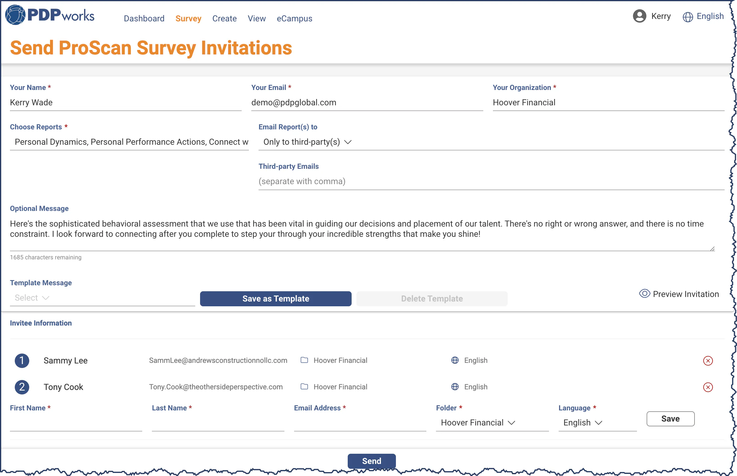
Task: Click the Save as Template button
Action: tap(275, 298)
